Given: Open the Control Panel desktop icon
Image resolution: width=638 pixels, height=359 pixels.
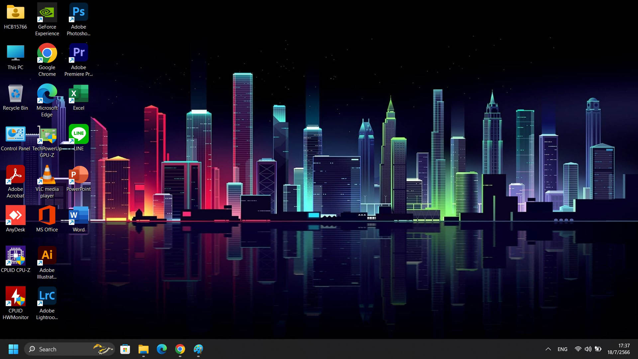Looking at the screenshot, I should tap(16, 138).
